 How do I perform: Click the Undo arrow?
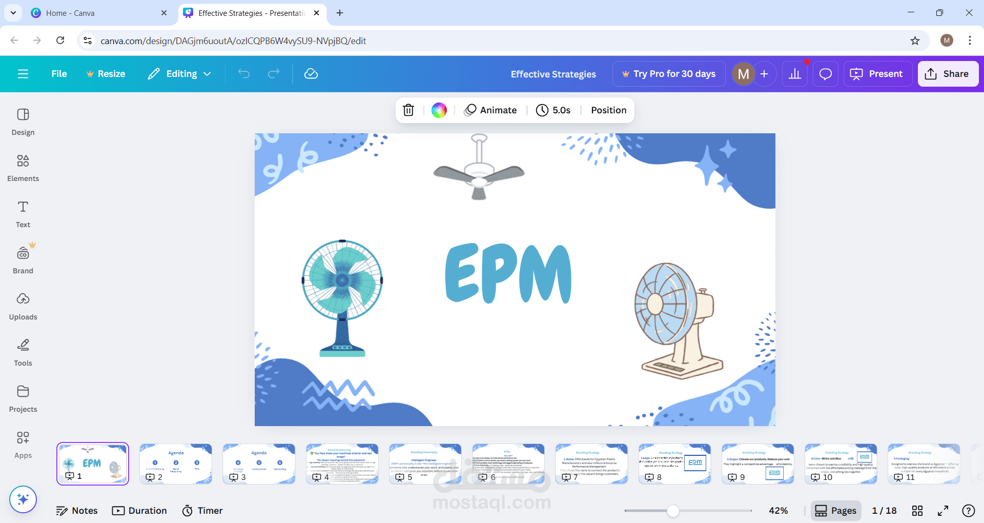[244, 74]
